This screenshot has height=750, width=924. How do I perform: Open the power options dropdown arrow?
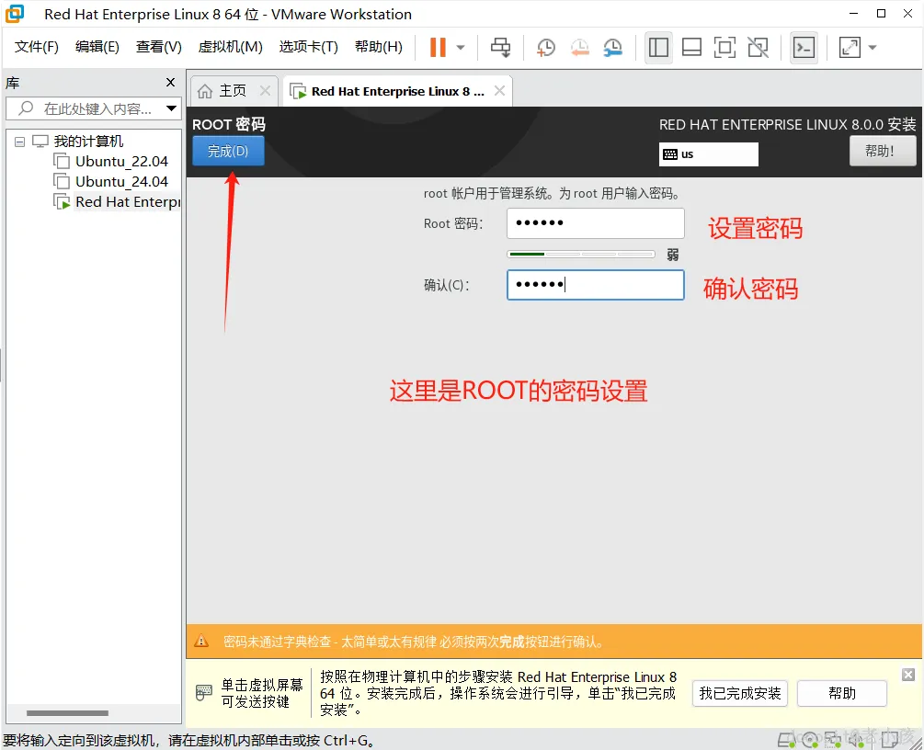pos(459,47)
